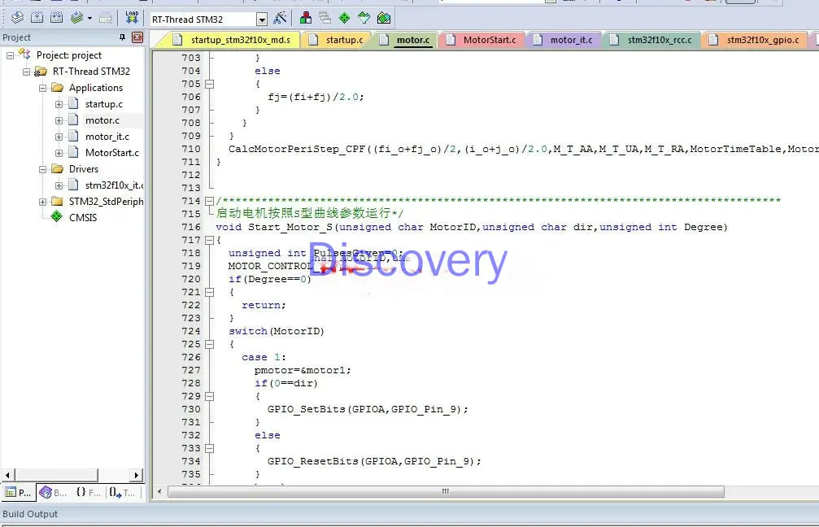Viewport: 819px width, 527px height.
Task: Expand motor.c in project tree
Action: pyautogui.click(x=59, y=120)
